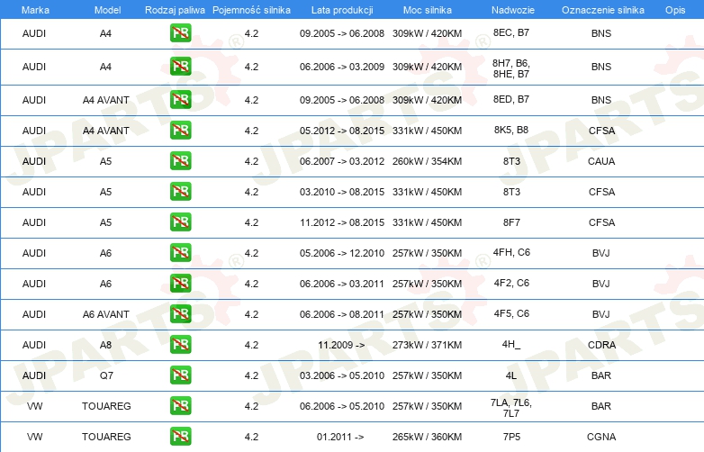Image resolution: width=704 pixels, height=452 pixels.
Task: Click the Lata produkcji column header
Action: coord(341,9)
